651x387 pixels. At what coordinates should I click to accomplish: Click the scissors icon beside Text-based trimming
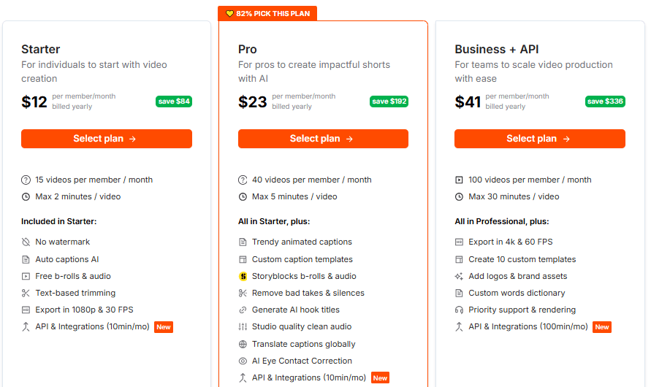click(x=26, y=294)
